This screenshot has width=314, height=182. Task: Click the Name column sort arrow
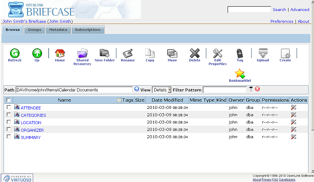[119, 100]
